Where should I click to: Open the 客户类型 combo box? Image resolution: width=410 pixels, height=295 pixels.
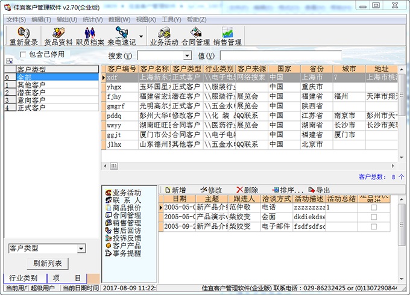(x=81, y=248)
